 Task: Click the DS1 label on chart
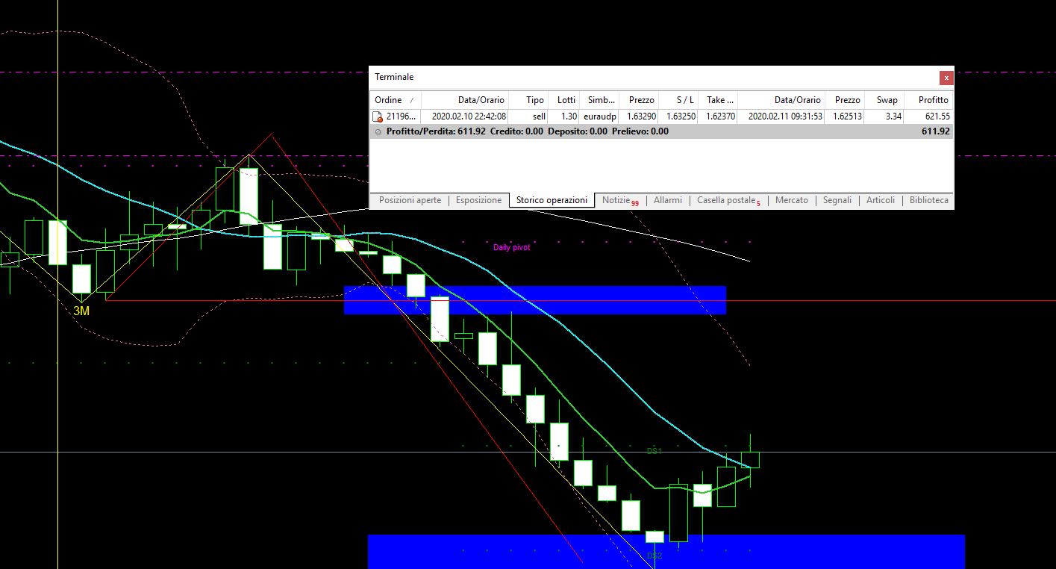click(x=654, y=451)
